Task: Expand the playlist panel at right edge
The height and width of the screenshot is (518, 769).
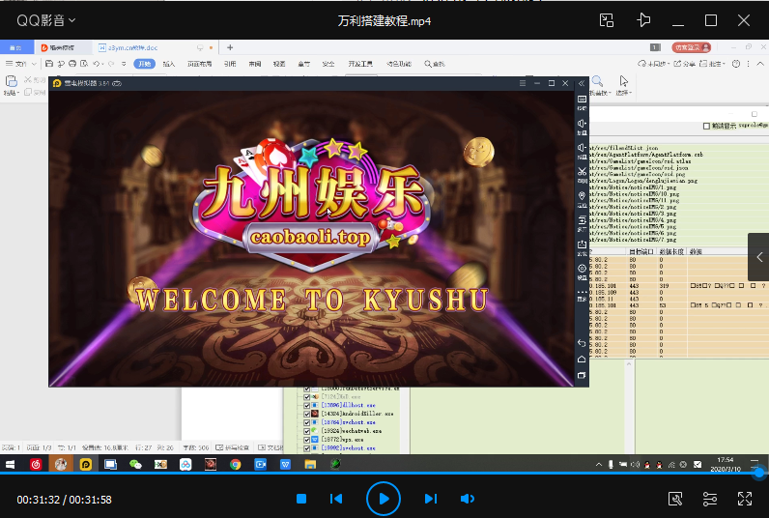Action: [758, 258]
